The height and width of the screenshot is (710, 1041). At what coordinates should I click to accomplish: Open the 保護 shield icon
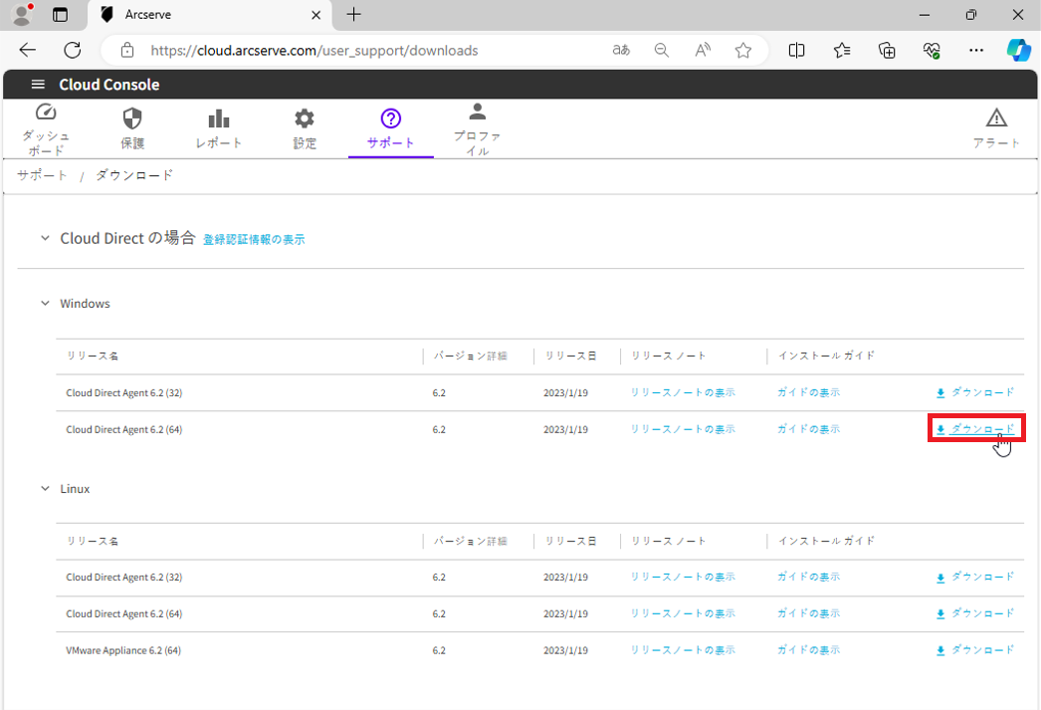click(x=132, y=118)
